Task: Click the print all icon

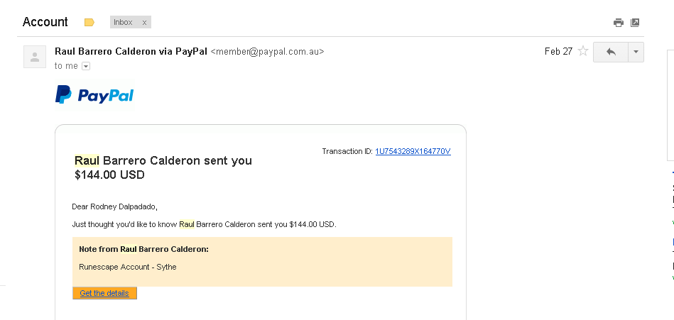Action: click(x=618, y=23)
